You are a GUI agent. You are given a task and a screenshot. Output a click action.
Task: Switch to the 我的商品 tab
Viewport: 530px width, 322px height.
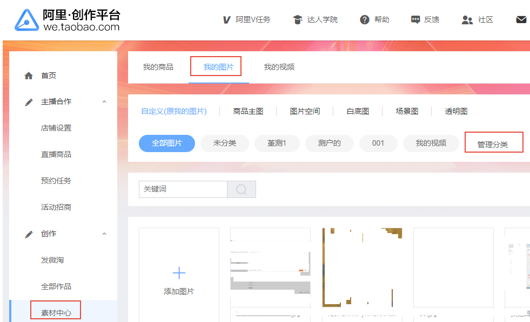coord(158,67)
